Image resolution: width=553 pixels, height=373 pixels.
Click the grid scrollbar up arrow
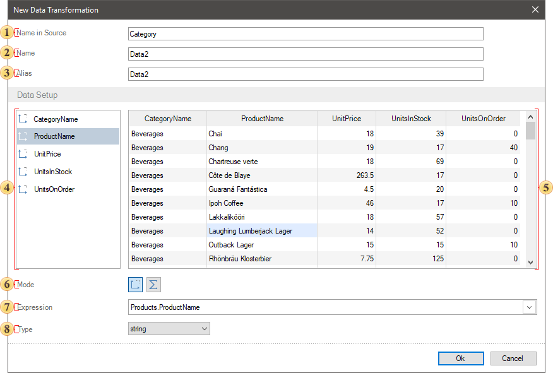pyautogui.click(x=530, y=117)
